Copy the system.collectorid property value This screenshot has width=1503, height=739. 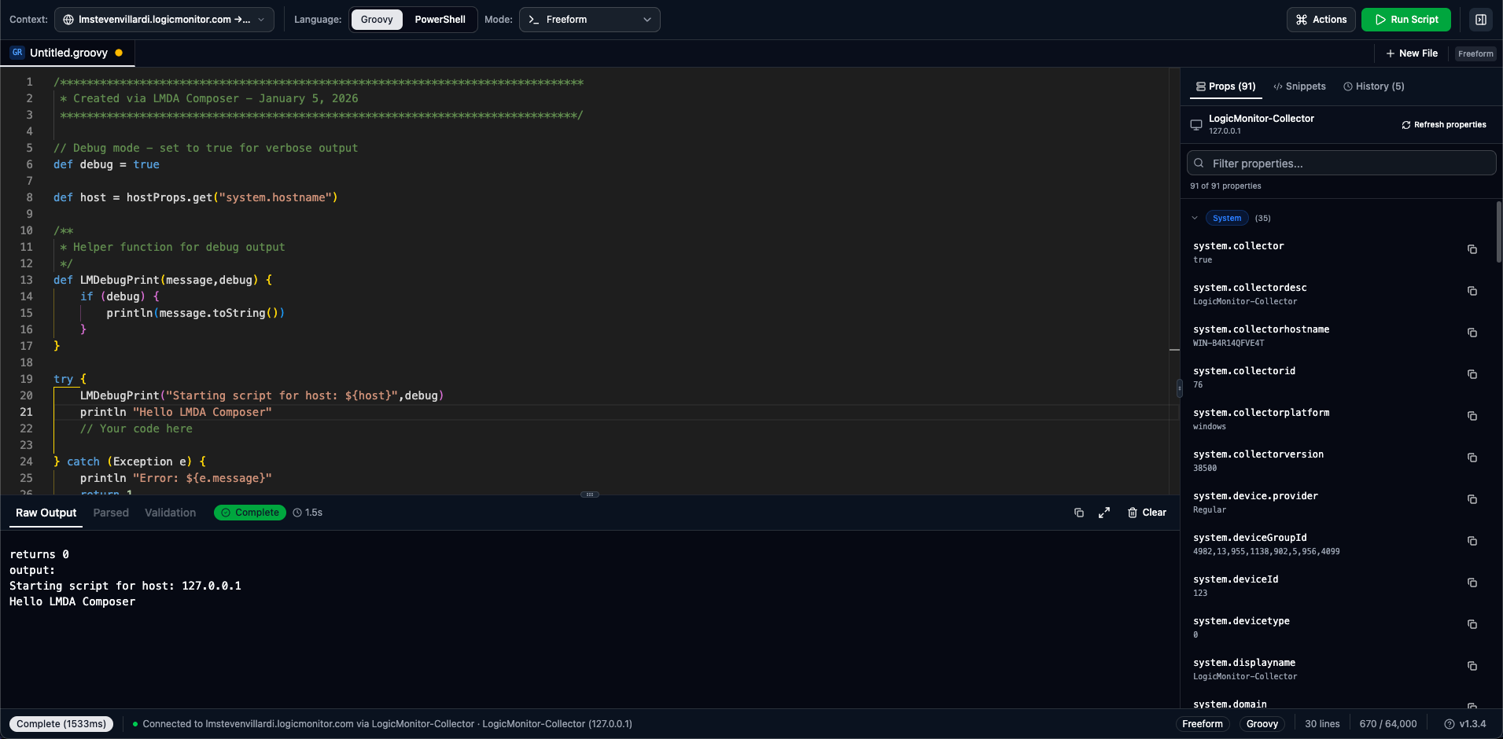coord(1472,375)
